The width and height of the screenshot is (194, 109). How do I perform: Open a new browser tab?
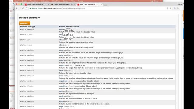[105, 5]
